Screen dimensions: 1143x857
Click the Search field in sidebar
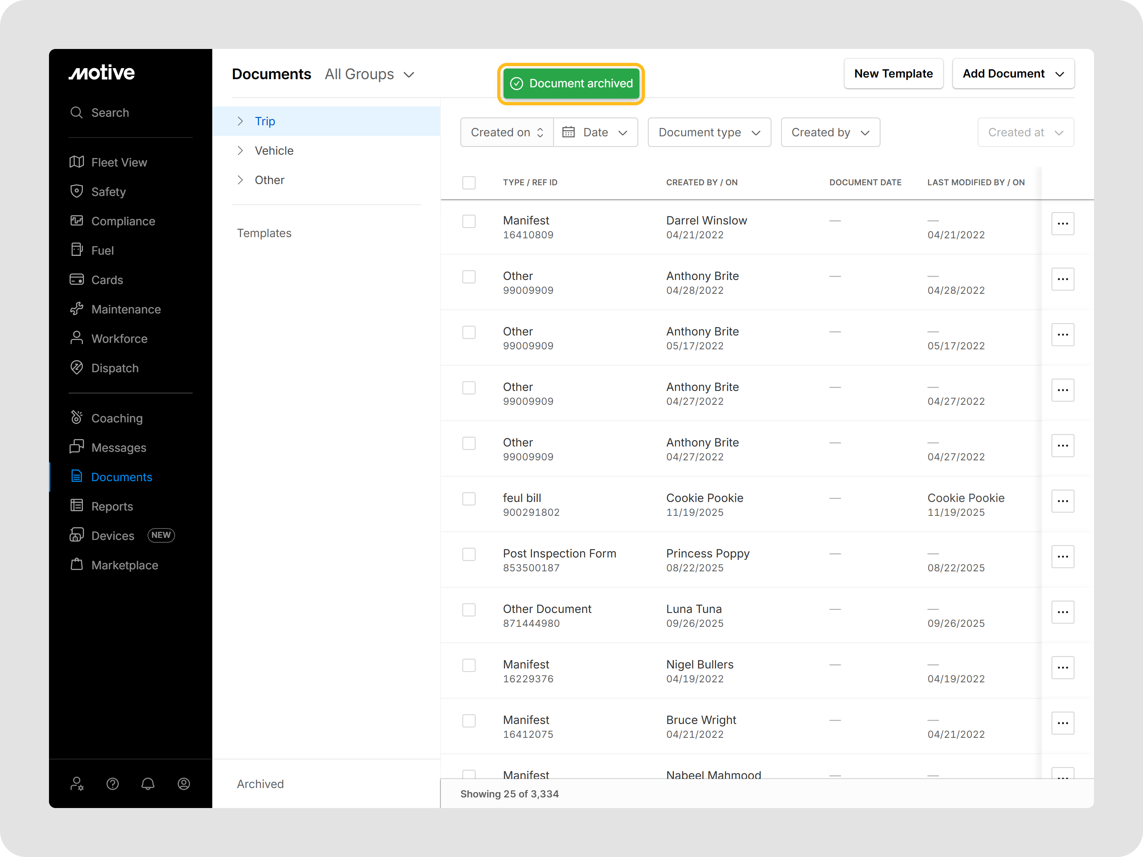pyautogui.click(x=109, y=113)
